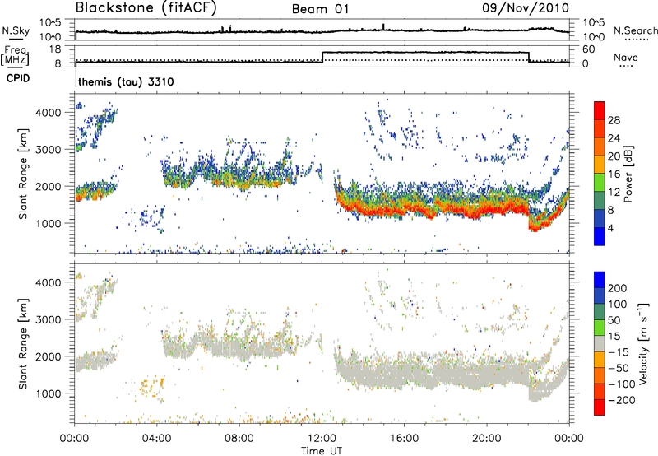The height and width of the screenshot is (456, 658).
Task: Click the "-200" label on Velocity colorbar
Action: [622, 400]
